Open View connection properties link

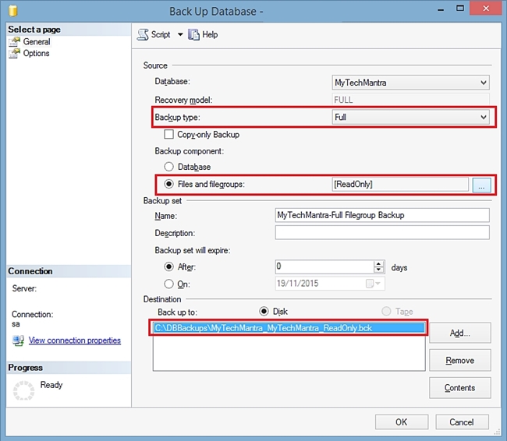75,340
